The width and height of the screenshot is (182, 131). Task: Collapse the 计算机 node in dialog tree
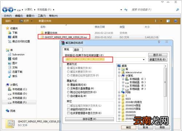(x=119, y=76)
